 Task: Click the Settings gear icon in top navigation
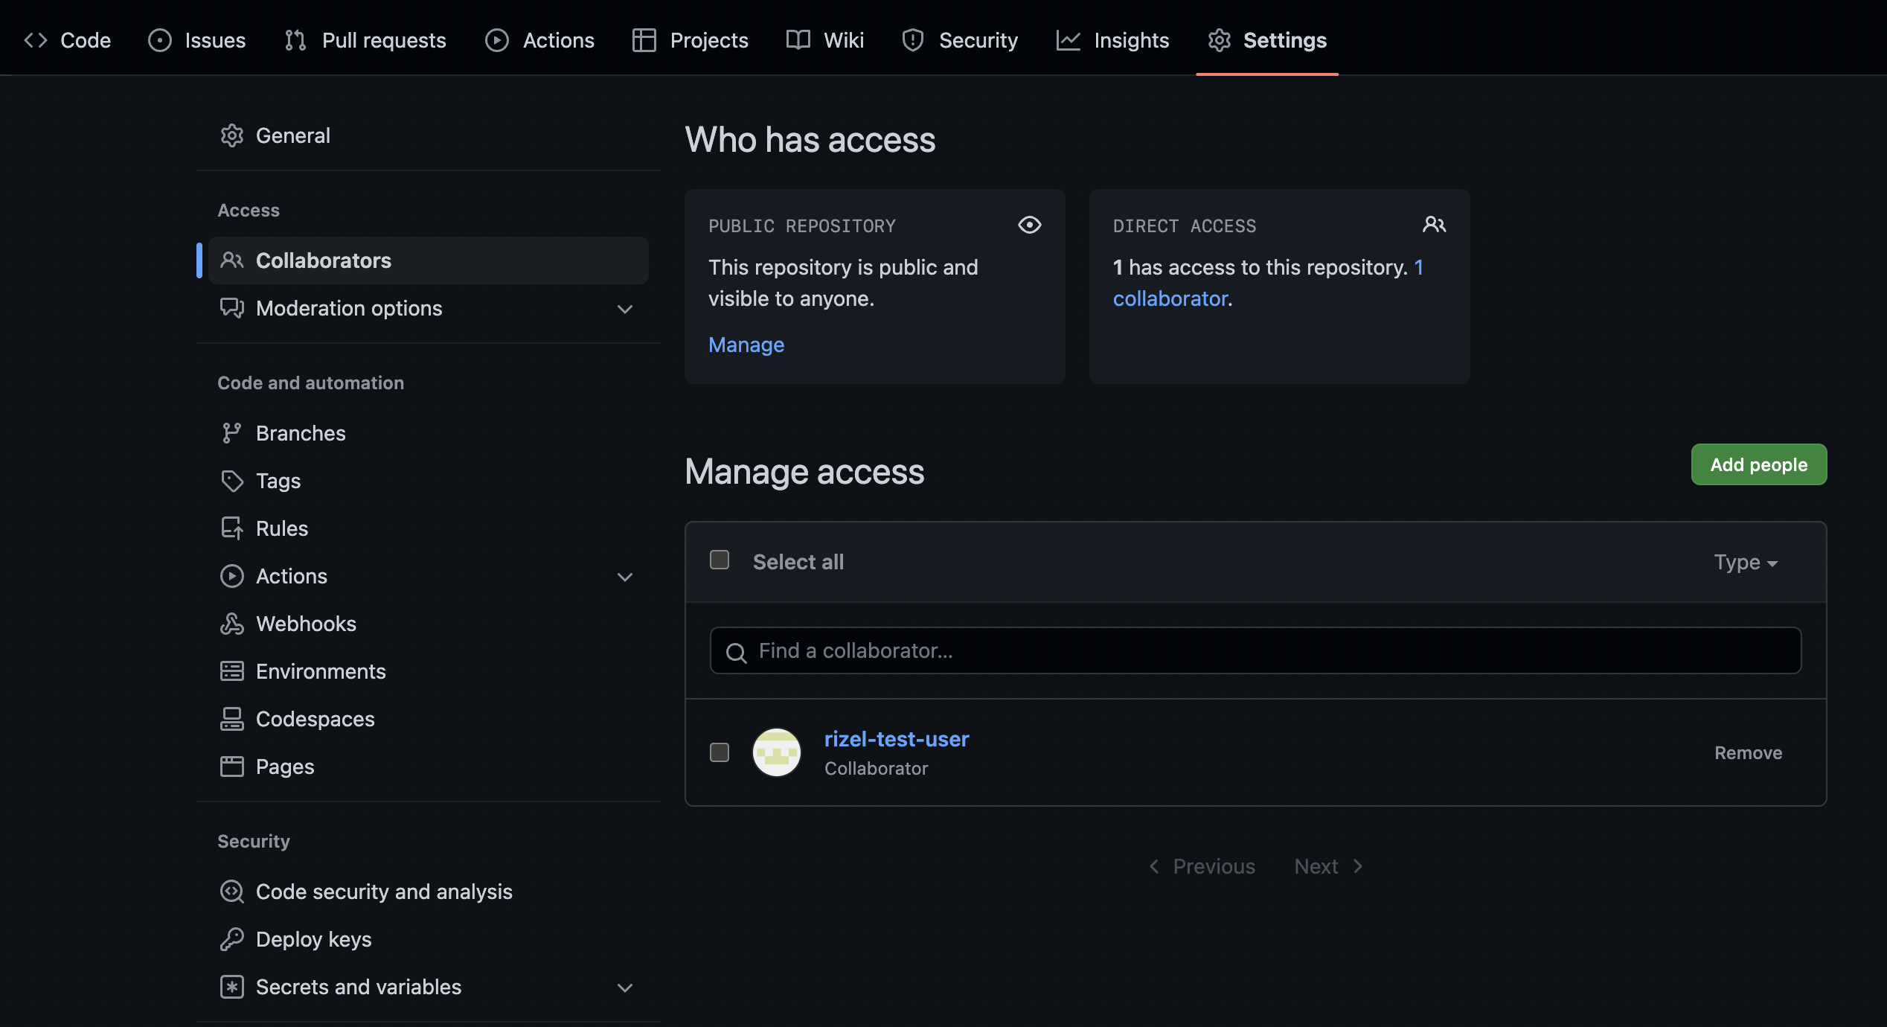1220,40
